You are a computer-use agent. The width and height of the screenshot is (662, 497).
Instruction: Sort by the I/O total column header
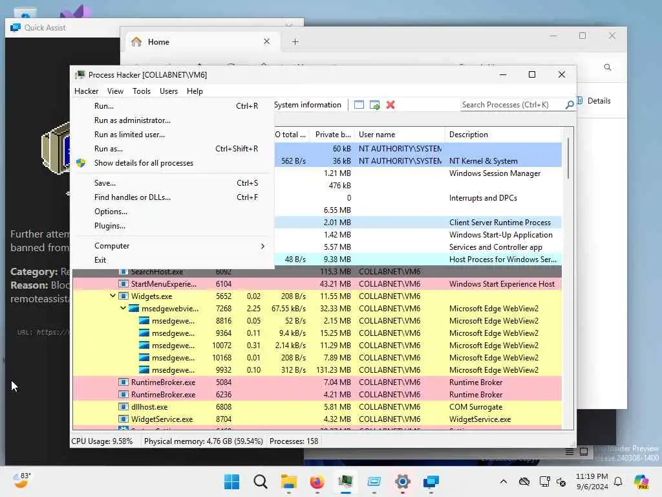[292, 135]
